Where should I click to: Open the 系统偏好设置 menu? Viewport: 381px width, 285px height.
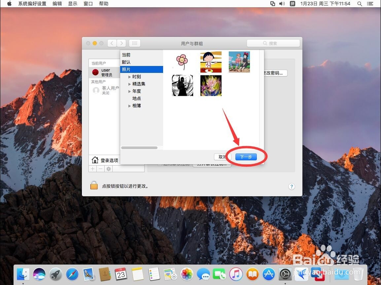click(x=32, y=4)
